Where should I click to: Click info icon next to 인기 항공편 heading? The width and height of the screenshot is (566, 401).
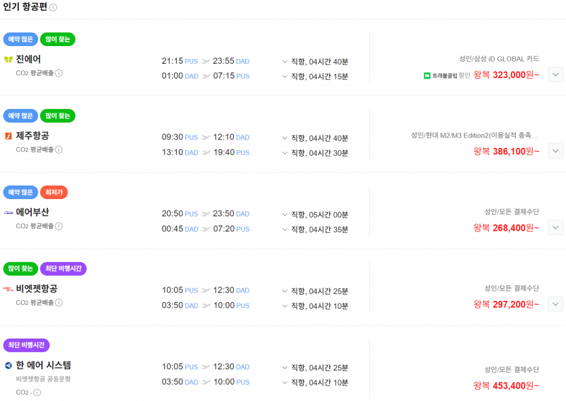(54, 7)
